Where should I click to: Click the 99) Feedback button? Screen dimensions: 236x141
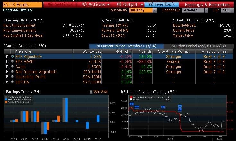click(162, 5)
